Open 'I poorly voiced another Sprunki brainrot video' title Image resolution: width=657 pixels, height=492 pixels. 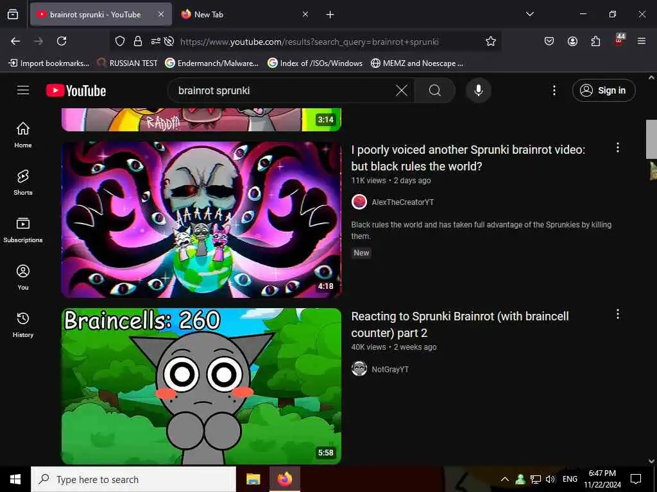coord(468,158)
